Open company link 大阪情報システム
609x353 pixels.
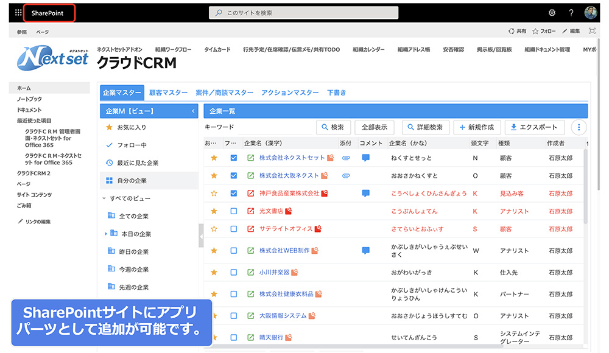point(283,316)
